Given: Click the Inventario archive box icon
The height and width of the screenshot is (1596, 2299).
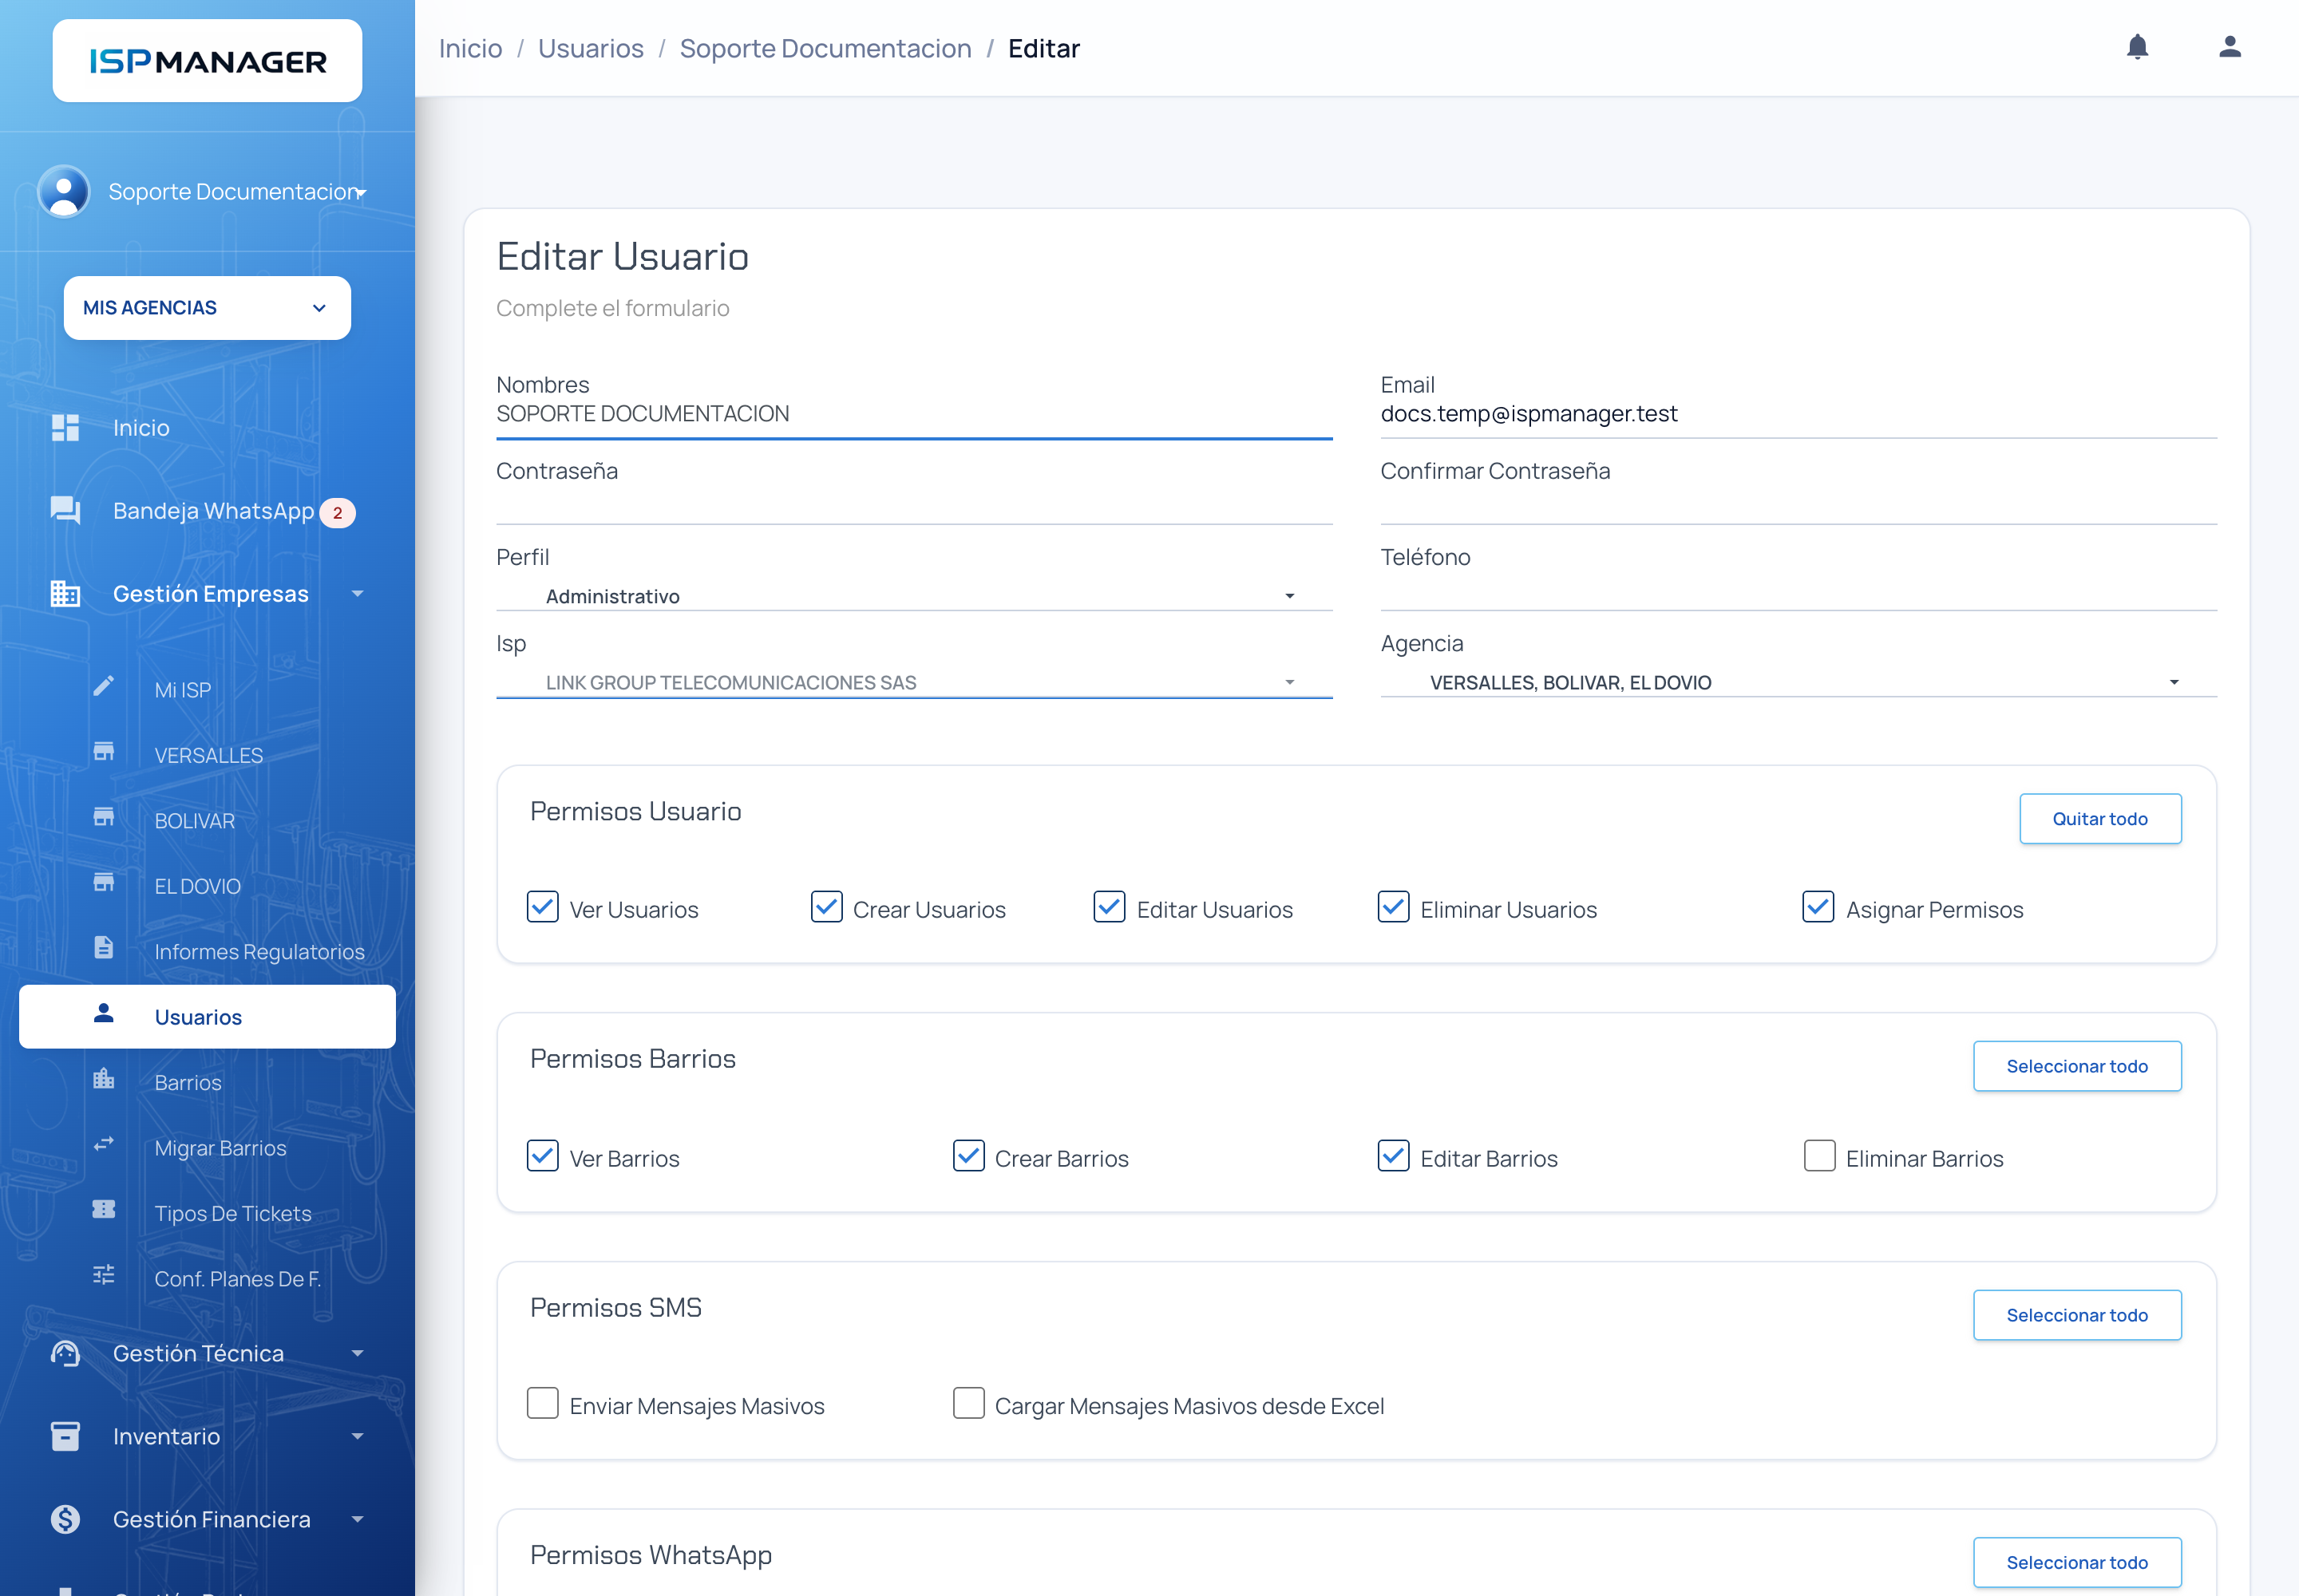Looking at the screenshot, I should pyautogui.click(x=65, y=1436).
